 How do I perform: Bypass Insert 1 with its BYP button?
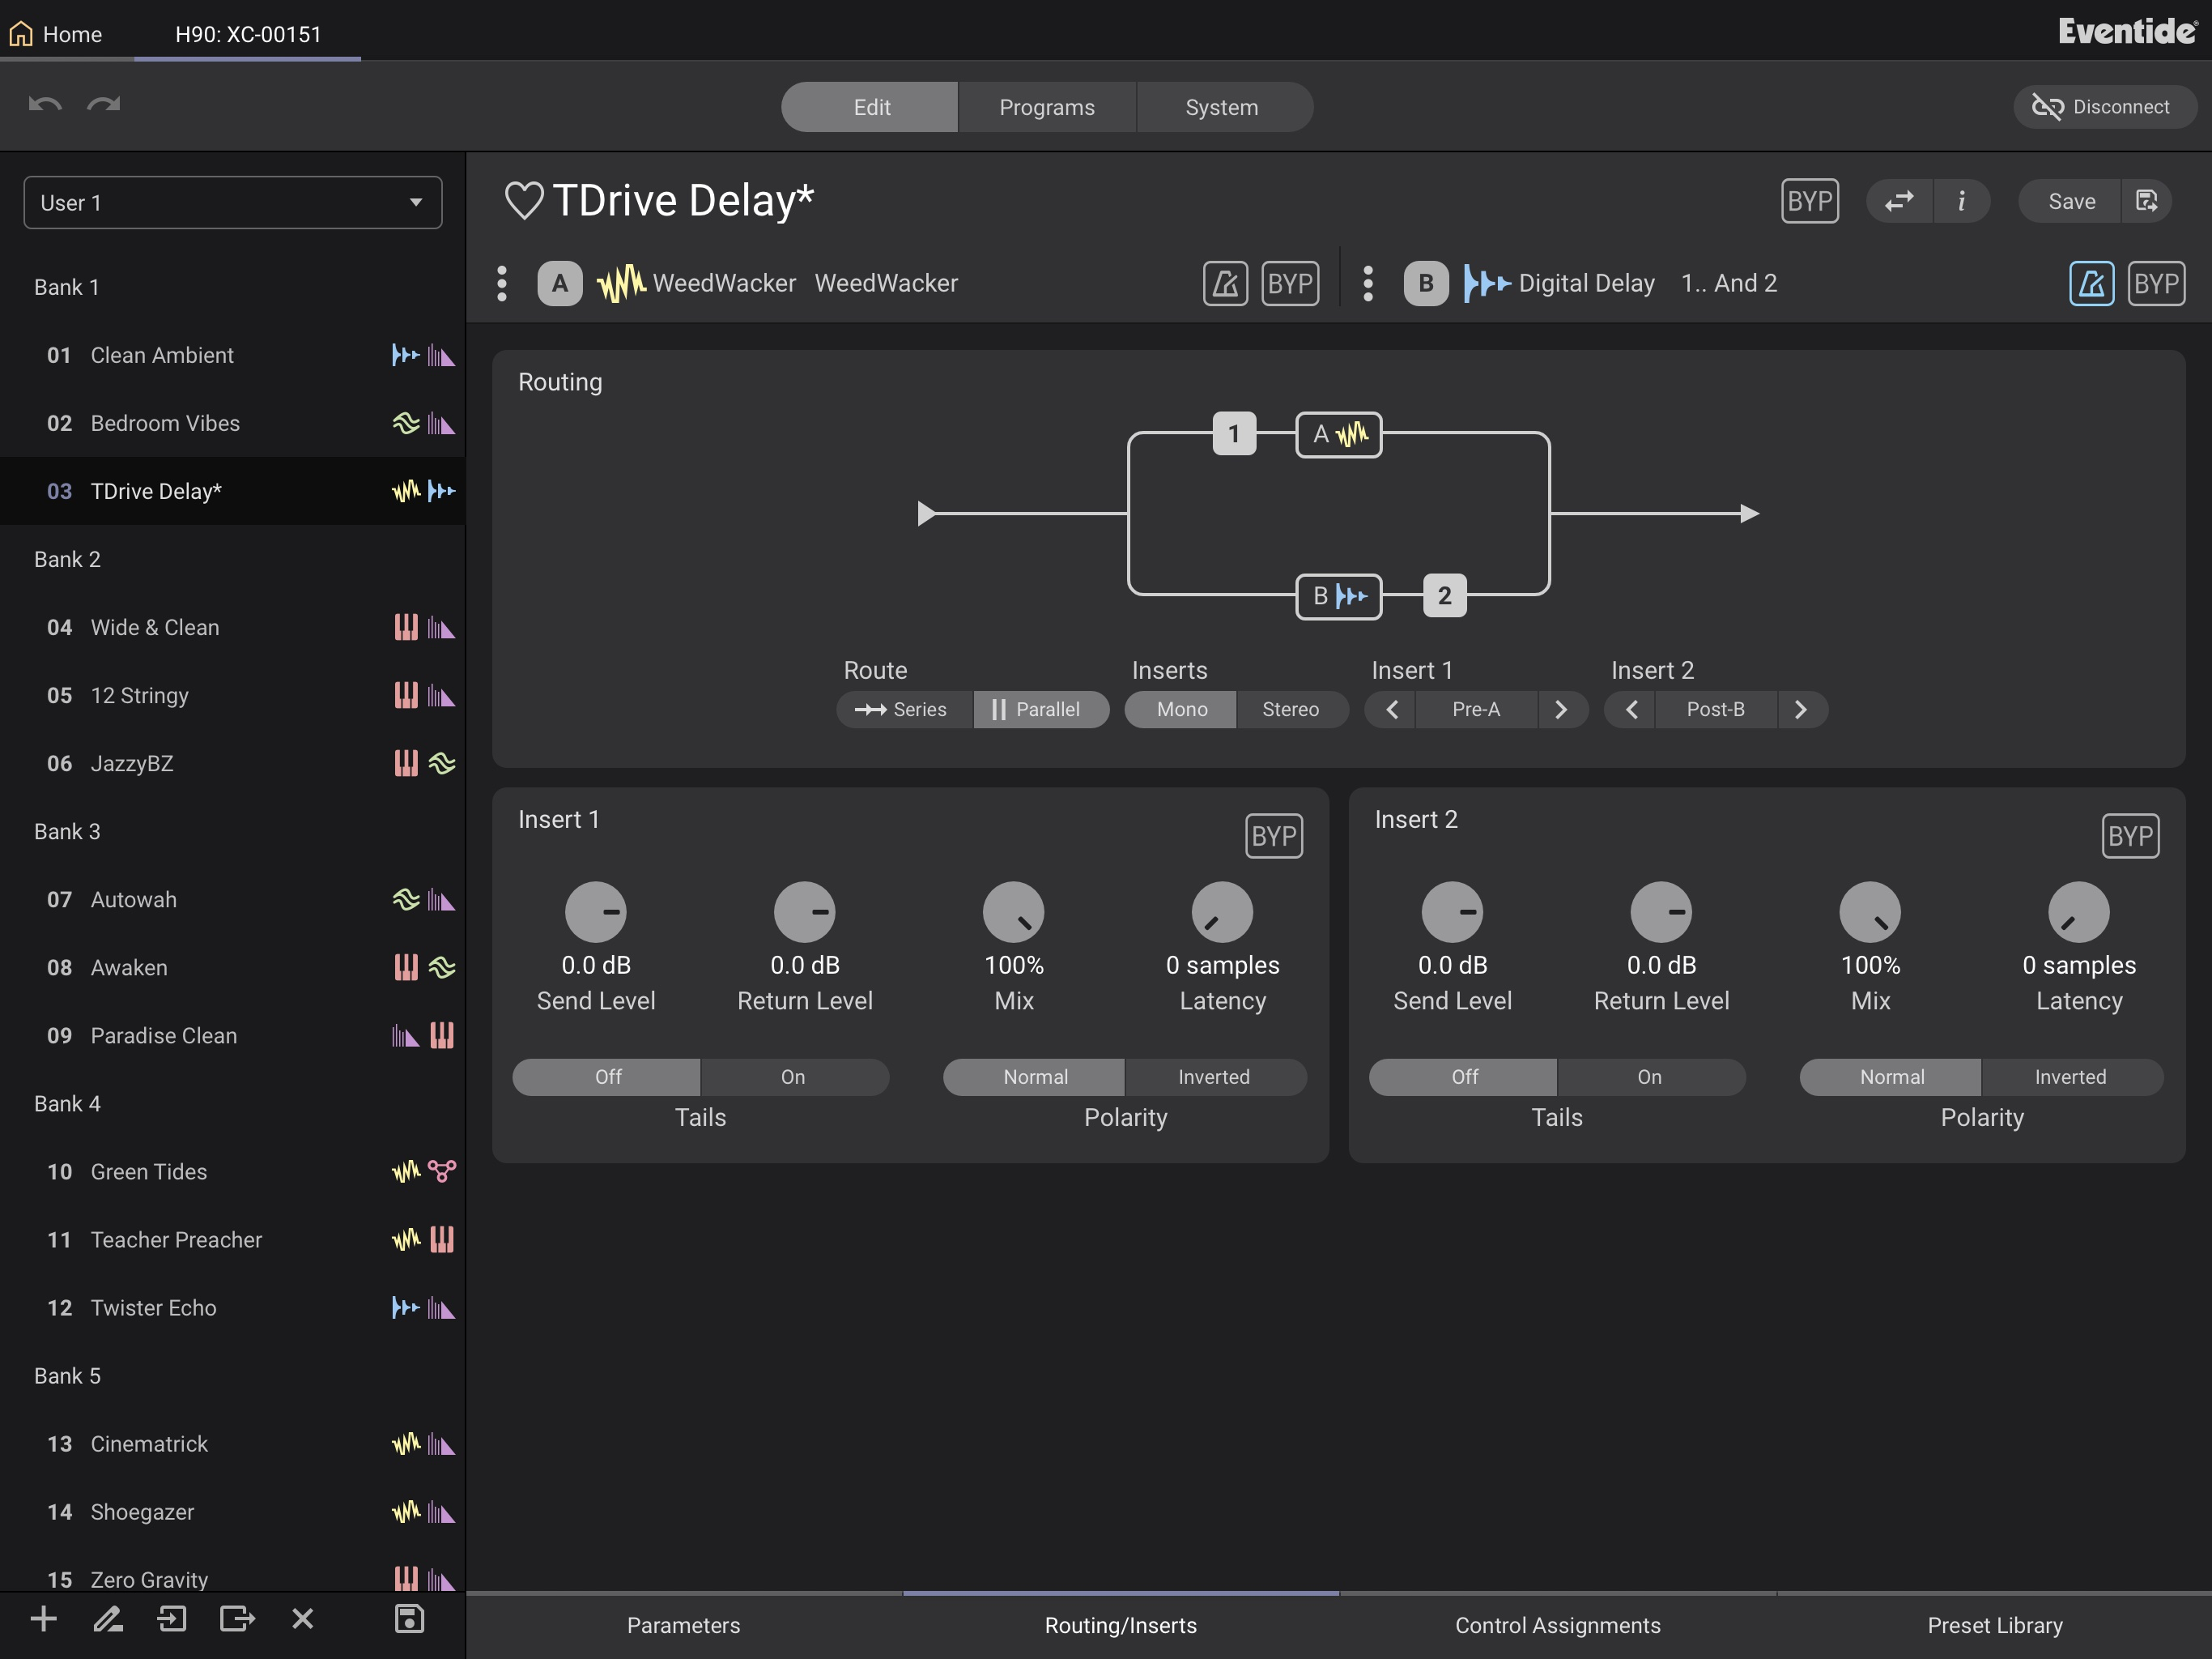click(x=1274, y=835)
